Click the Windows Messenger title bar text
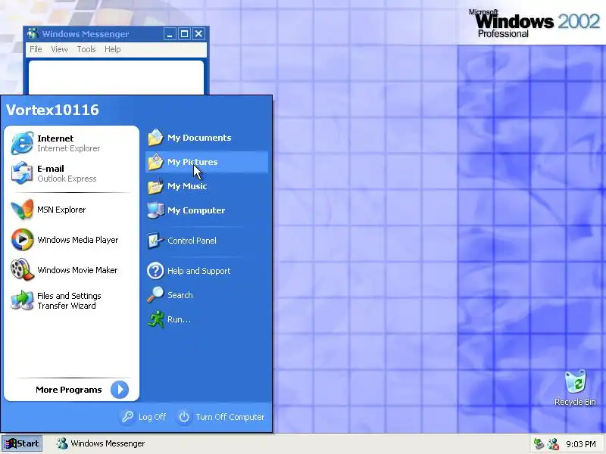This screenshot has height=454, width=606. [86, 34]
